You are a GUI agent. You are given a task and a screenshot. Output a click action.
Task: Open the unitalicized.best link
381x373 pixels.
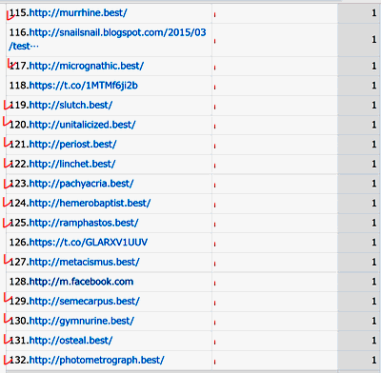tap(82, 125)
